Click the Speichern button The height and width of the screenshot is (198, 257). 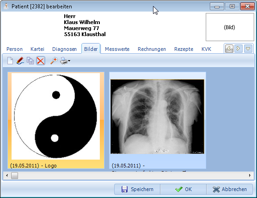pos(137,189)
